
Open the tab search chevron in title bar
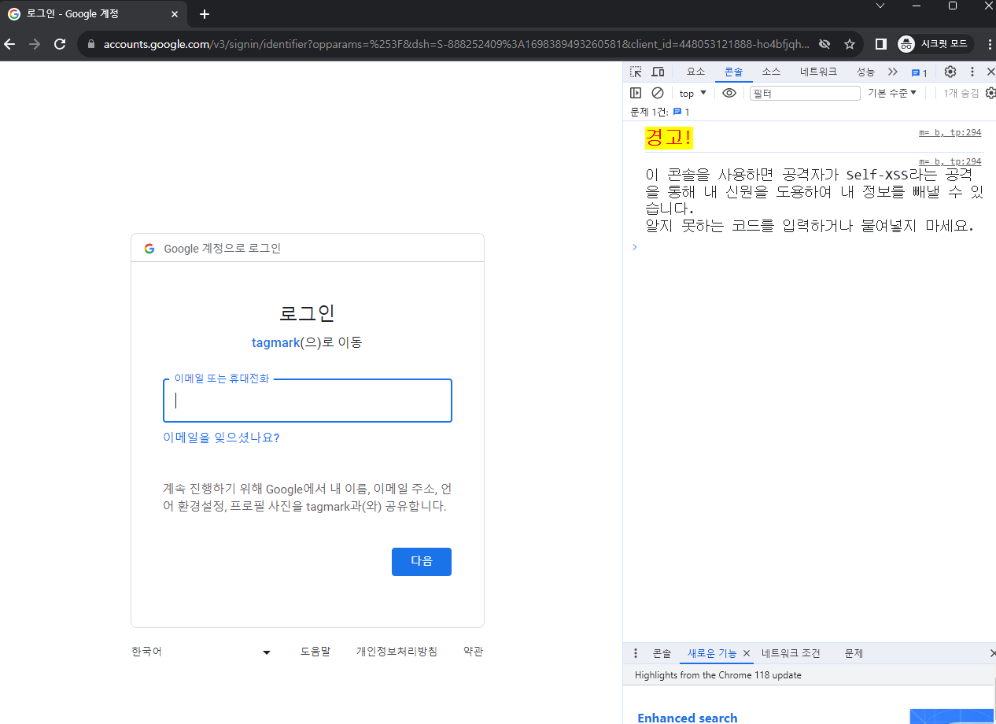point(881,6)
